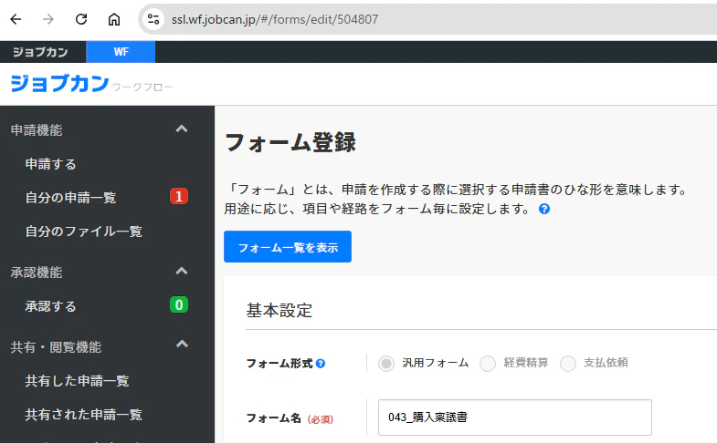Select the 汎用フォーム radio button
This screenshot has width=717, height=443.
point(386,364)
